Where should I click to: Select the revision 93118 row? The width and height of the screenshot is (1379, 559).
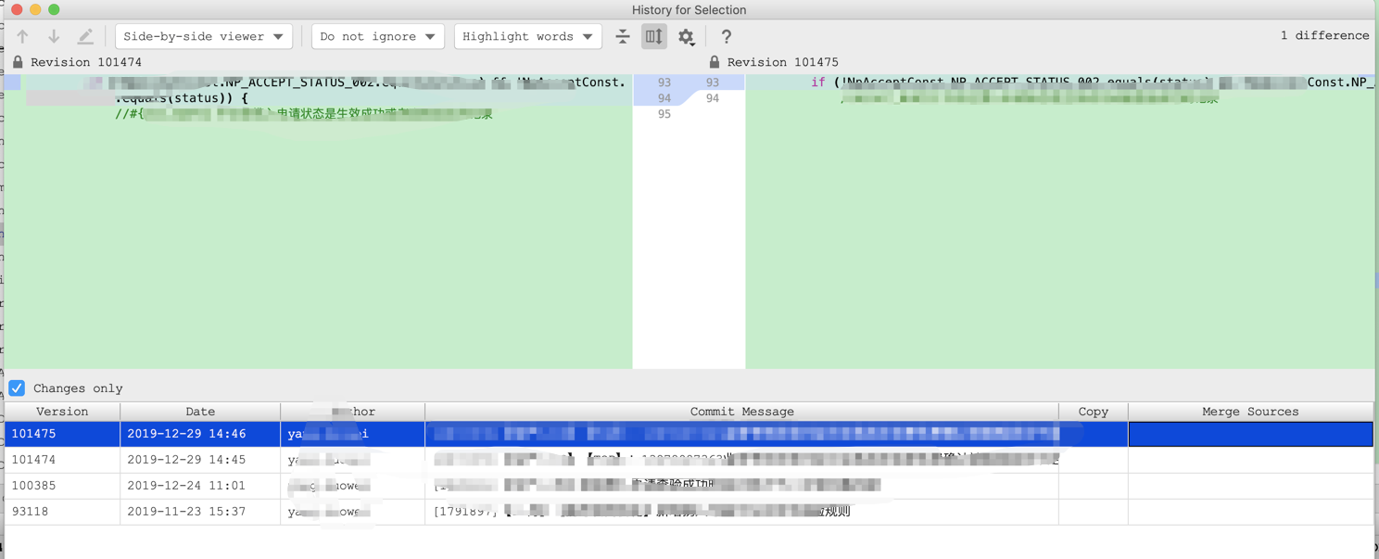[689, 512]
